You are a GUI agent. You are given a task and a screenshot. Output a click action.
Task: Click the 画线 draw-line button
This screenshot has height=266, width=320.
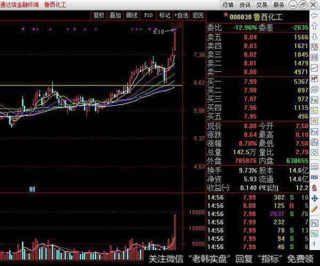(x=132, y=15)
